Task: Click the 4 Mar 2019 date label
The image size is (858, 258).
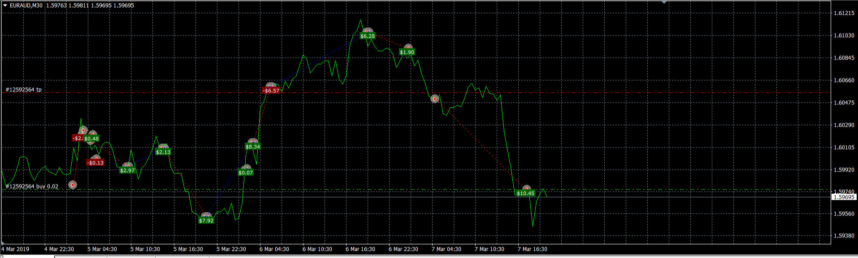Action: point(16,249)
